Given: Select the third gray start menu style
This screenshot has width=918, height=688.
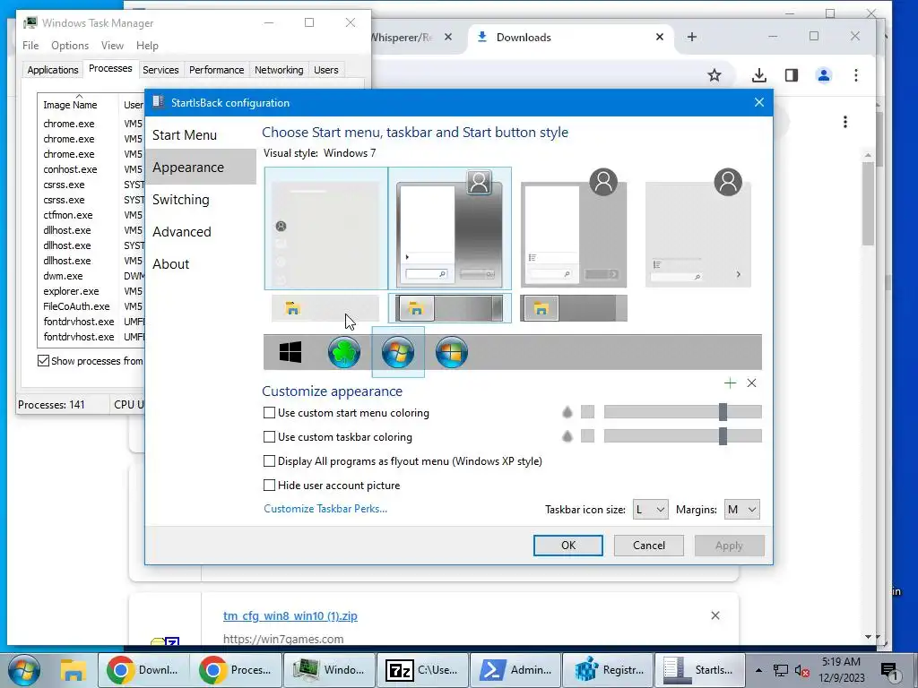Looking at the screenshot, I should pyautogui.click(x=574, y=228).
